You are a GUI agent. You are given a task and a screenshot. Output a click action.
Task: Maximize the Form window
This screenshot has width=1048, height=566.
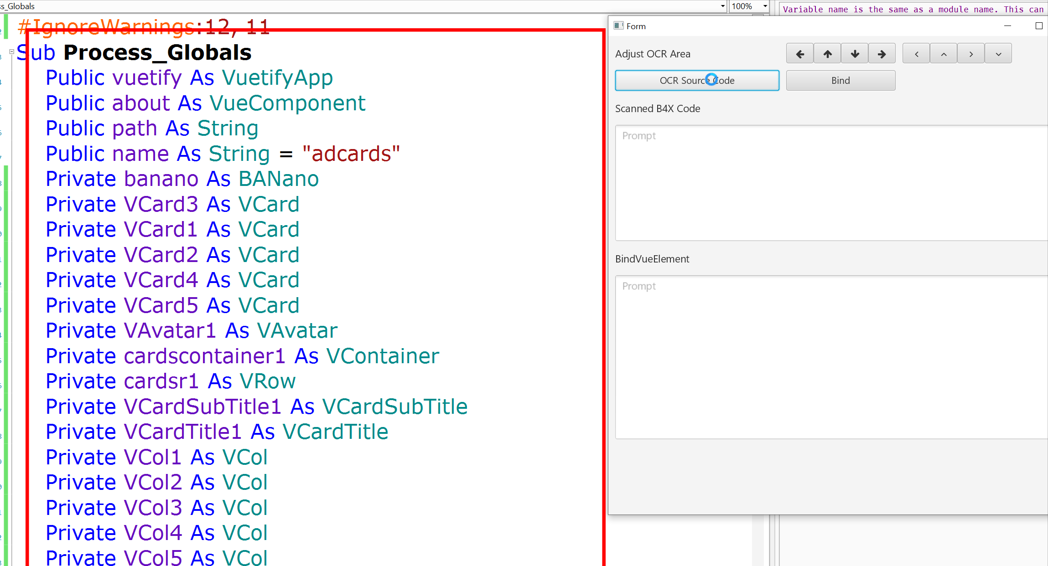(1038, 26)
